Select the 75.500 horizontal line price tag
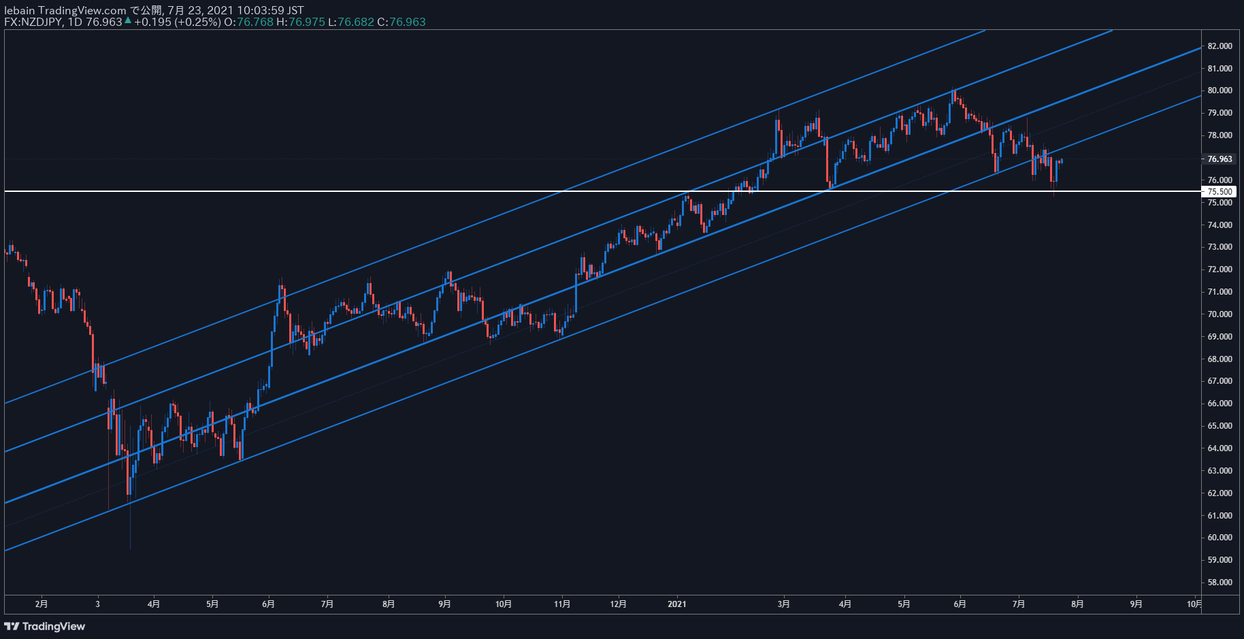The height and width of the screenshot is (639, 1244). (x=1220, y=192)
